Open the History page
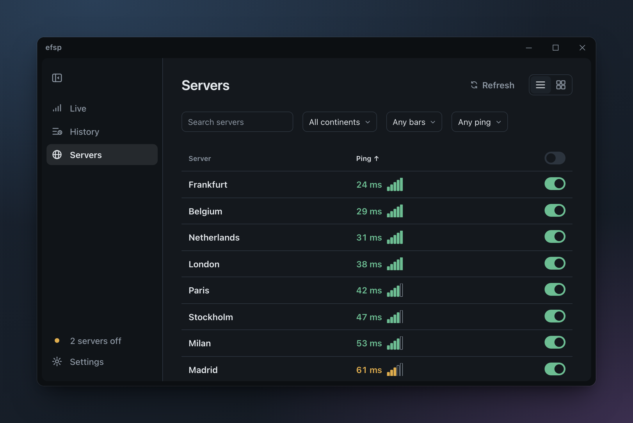 coord(102,132)
